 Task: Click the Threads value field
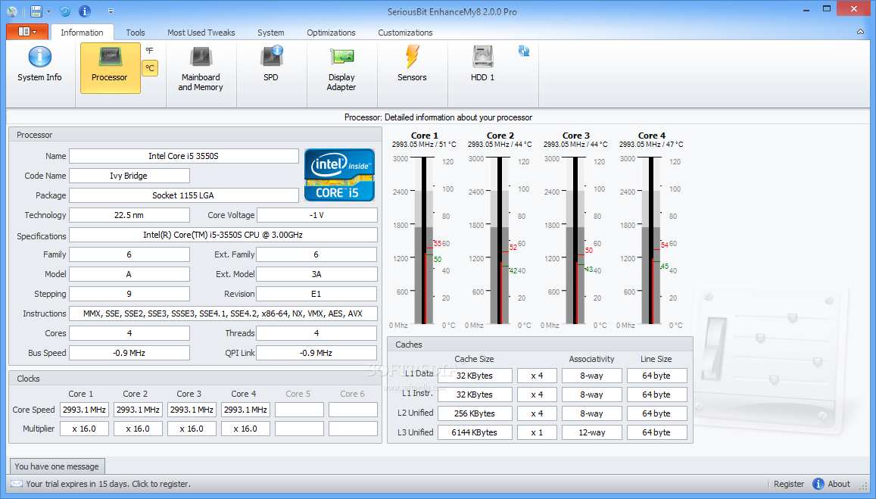tap(316, 333)
